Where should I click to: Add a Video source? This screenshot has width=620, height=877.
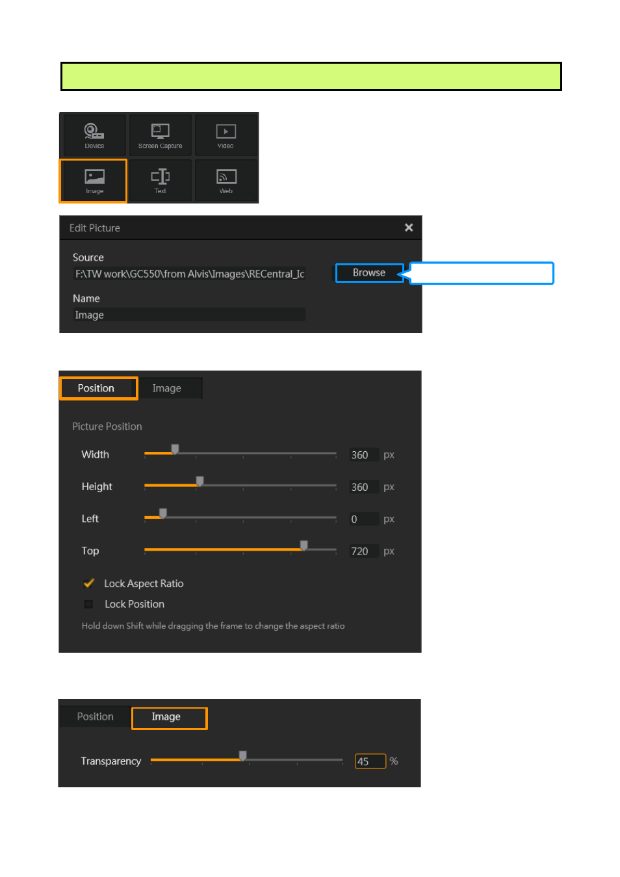(x=226, y=135)
